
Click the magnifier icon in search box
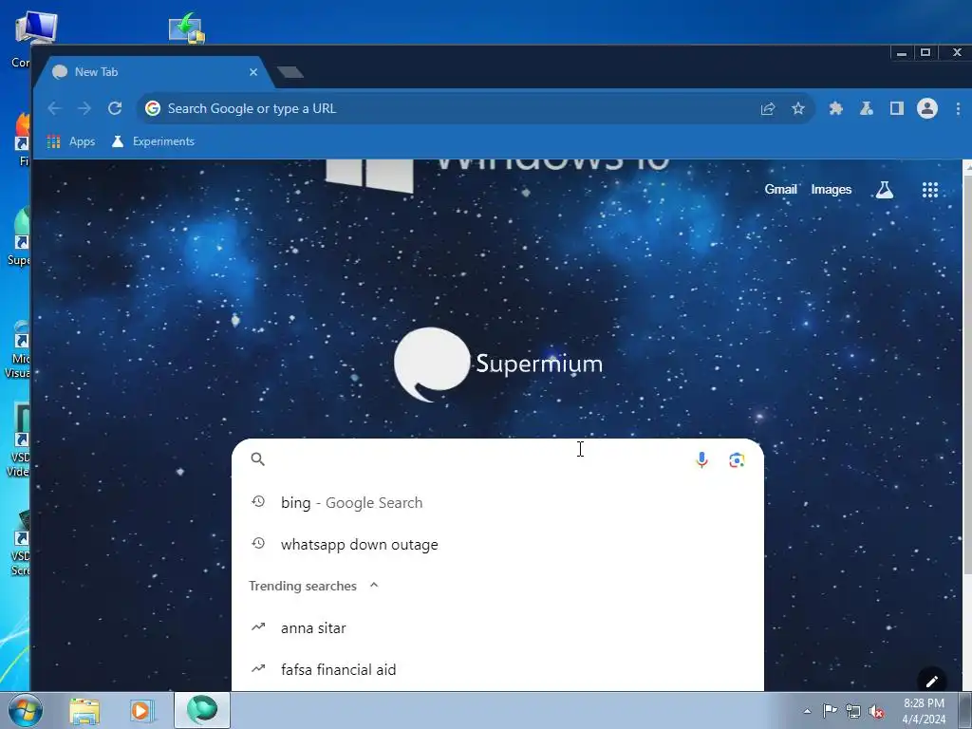(x=258, y=459)
